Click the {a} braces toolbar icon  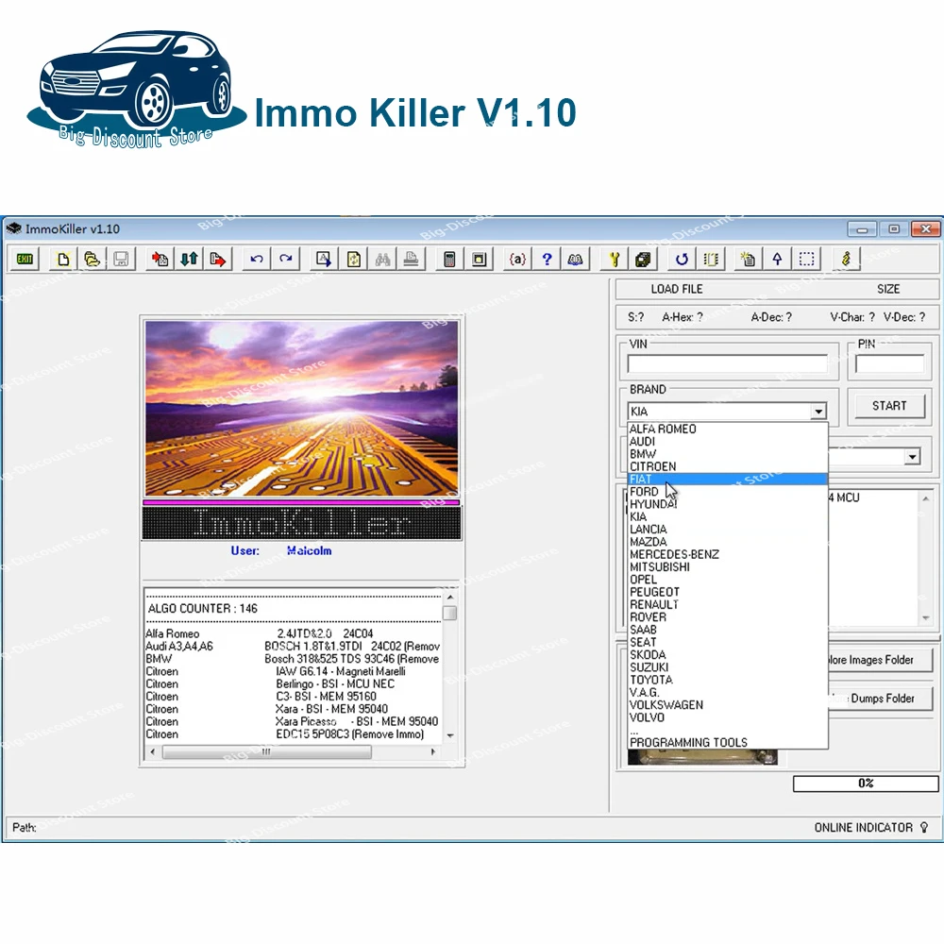click(517, 260)
